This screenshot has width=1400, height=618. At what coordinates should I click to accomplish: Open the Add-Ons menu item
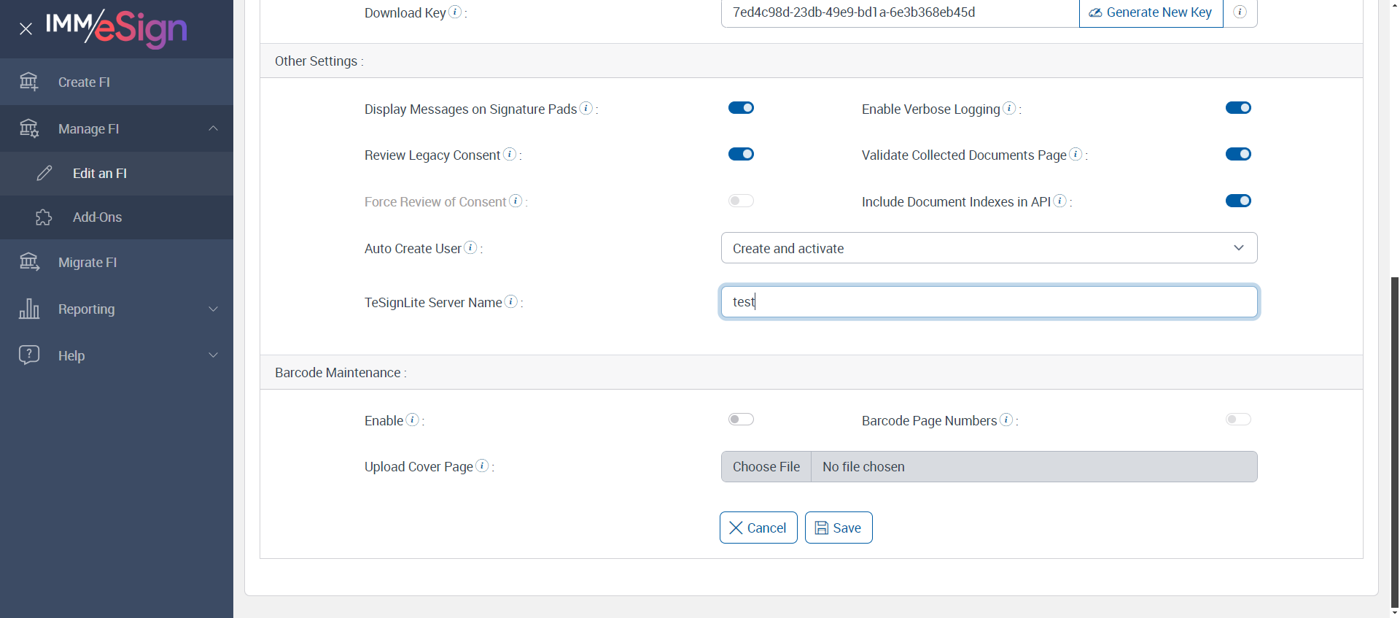point(97,217)
